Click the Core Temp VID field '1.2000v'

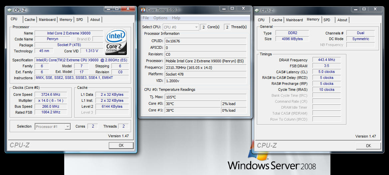pyautogui.click(x=205, y=81)
